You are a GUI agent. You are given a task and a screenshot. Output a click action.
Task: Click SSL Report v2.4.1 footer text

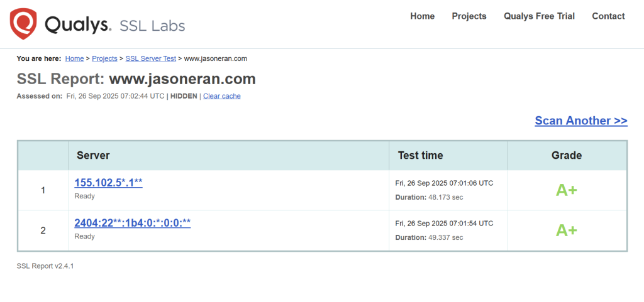click(x=45, y=266)
